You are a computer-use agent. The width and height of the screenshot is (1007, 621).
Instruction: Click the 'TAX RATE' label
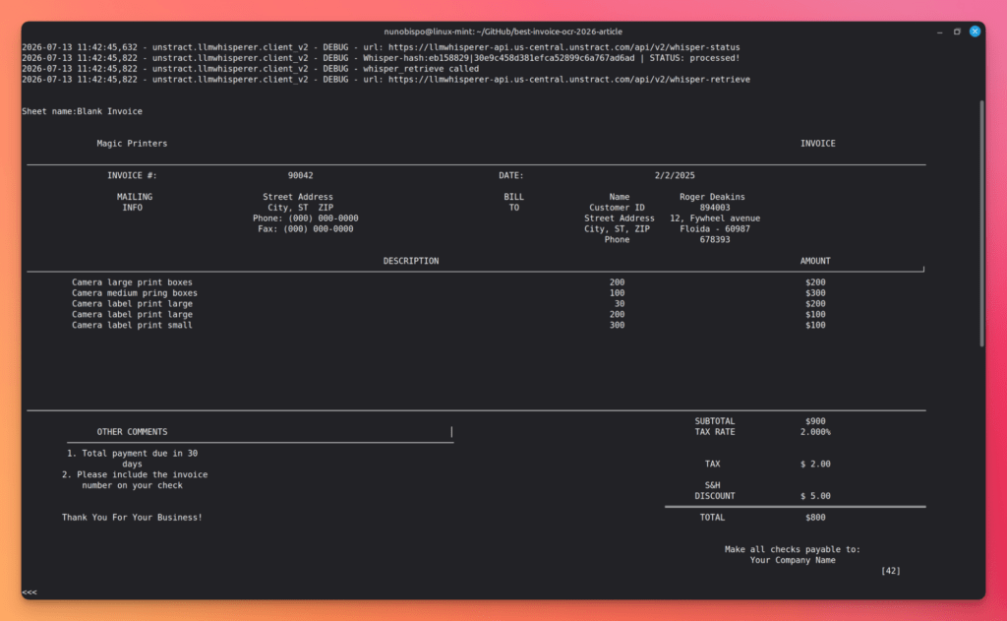point(715,432)
